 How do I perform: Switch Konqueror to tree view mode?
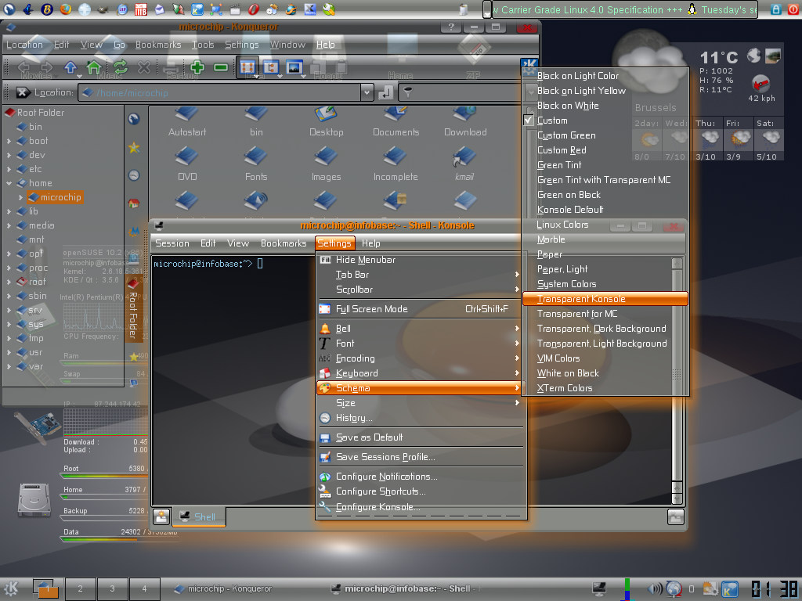(270, 67)
